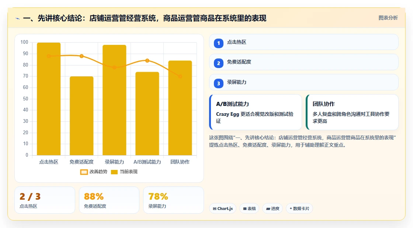Click the page title 一、先讲核心结论
This screenshot has height=228, width=413.
145,18
